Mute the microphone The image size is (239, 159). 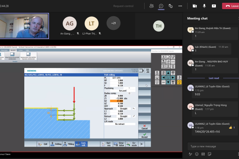pyautogui.click(x=204, y=6)
